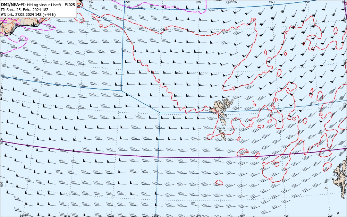Click the '6W' longitude label along the top edge
Image resolution: width=347 pixels, height=217 pixels.
tap(235, 2)
